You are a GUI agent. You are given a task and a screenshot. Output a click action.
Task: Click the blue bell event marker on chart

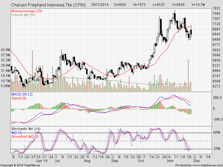tap(37, 79)
